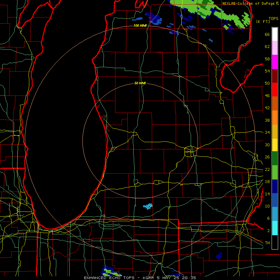Select the light pink legend swatch

click(275, 48)
